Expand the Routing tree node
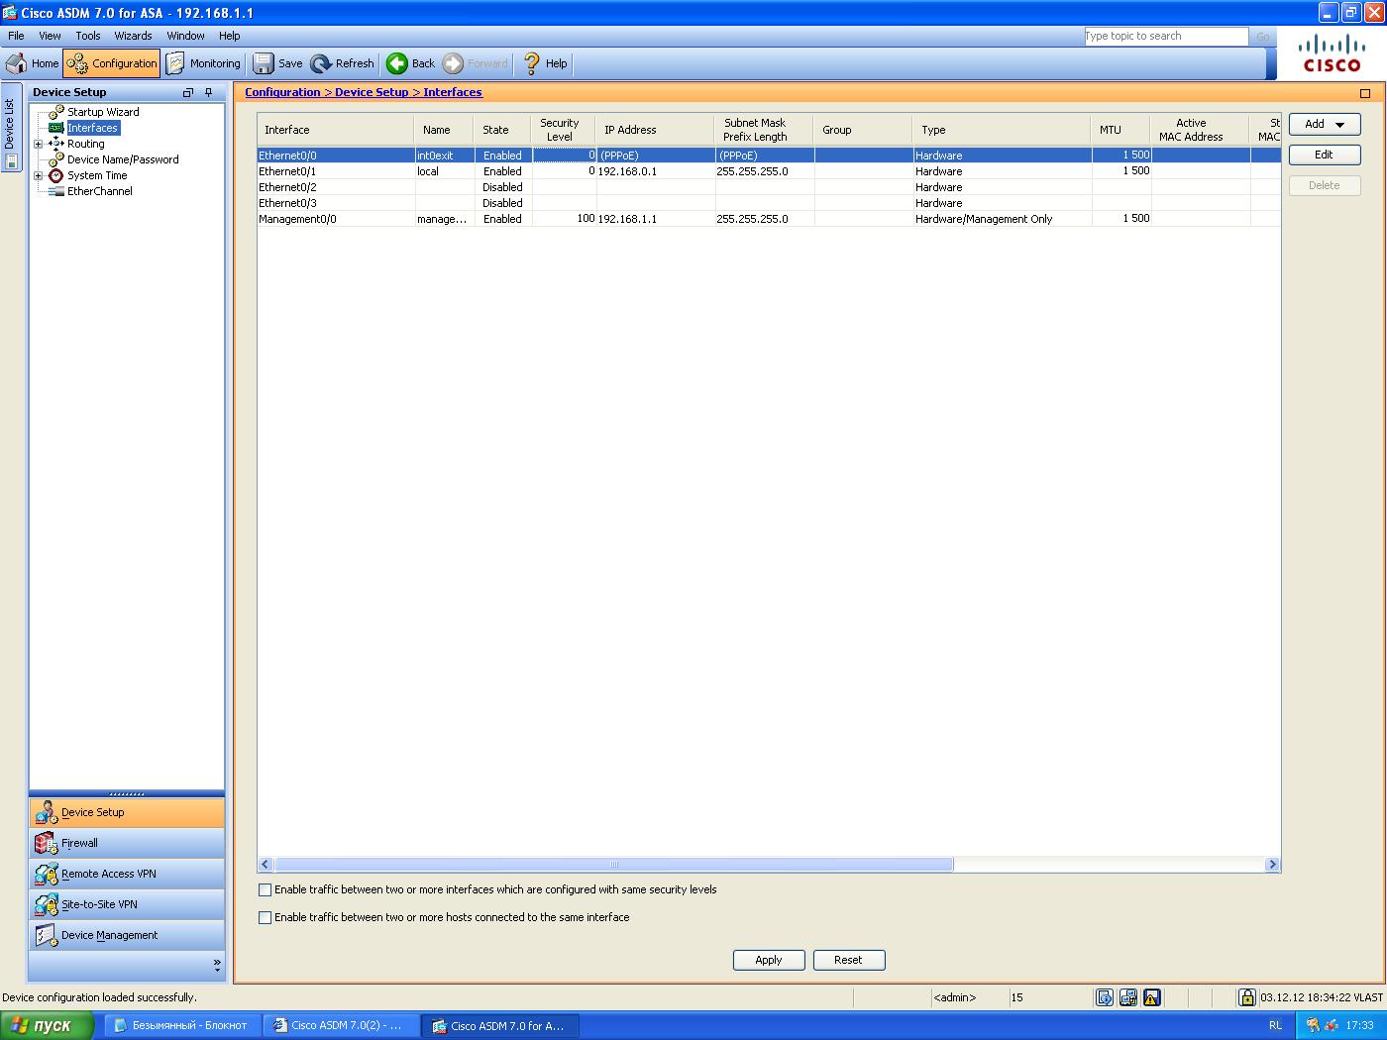The height and width of the screenshot is (1040, 1387). pos(39,144)
